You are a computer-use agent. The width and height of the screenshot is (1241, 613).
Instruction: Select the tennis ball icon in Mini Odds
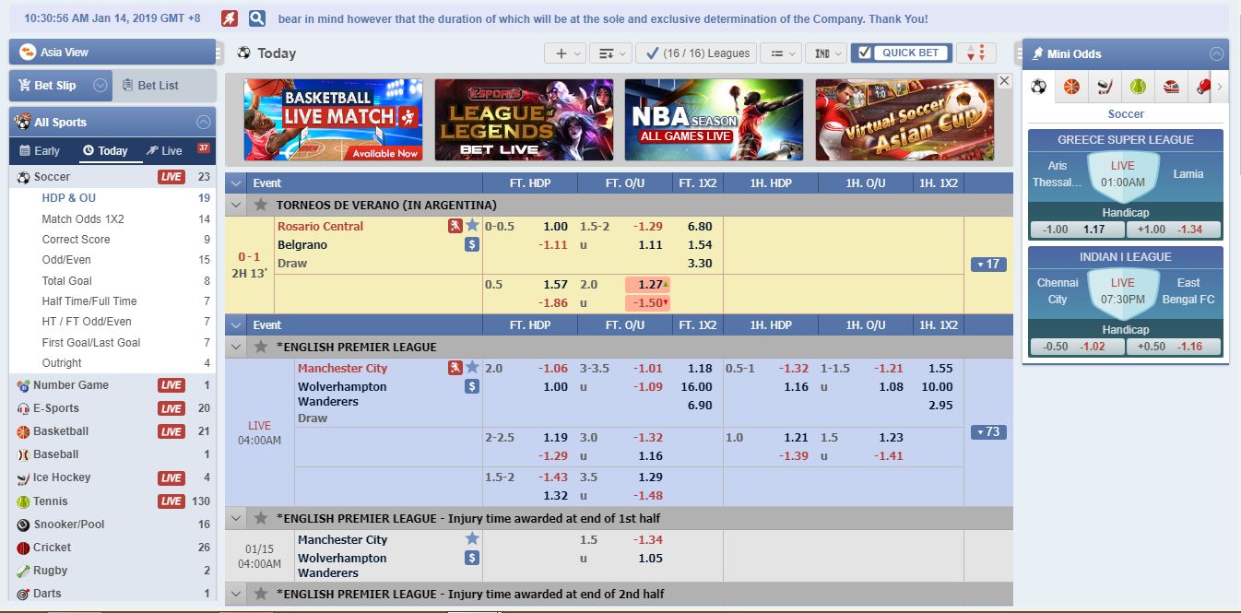1138,87
